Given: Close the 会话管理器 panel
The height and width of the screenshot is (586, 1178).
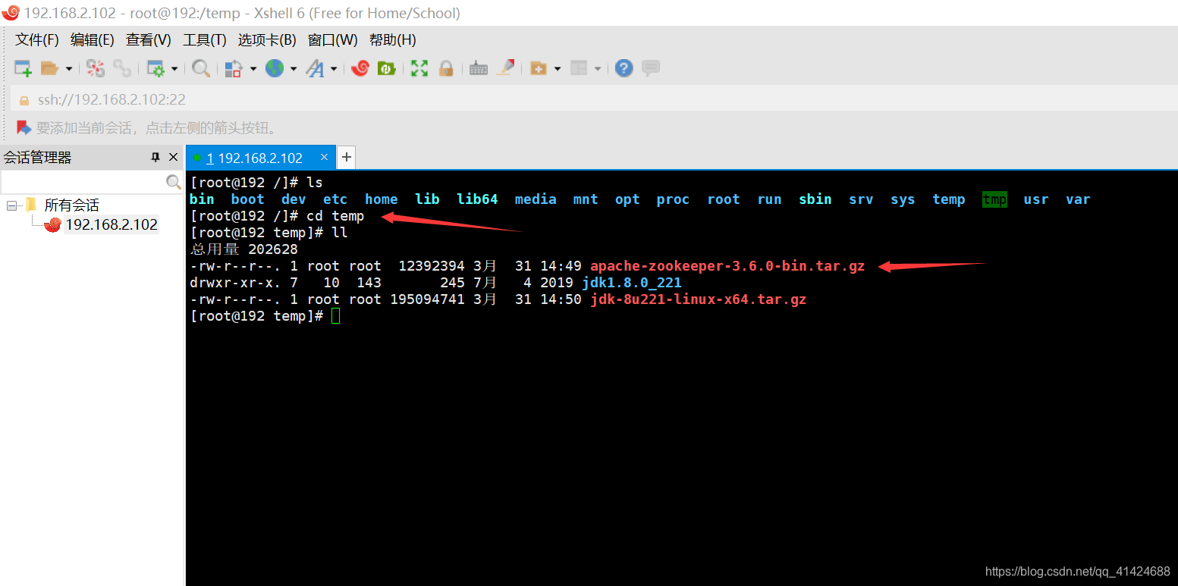Looking at the screenshot, I should click(173, 157).
